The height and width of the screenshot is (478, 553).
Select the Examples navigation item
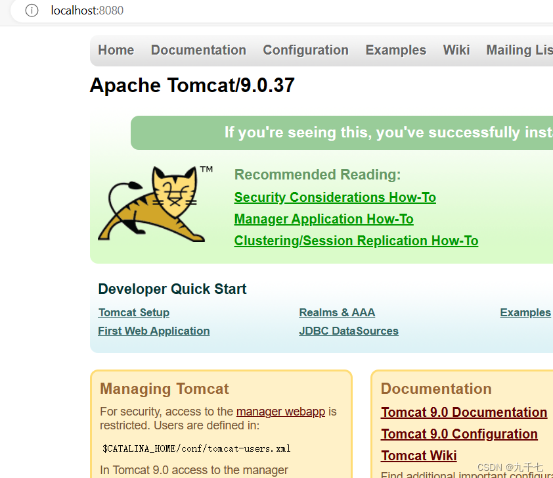pos(395,50)
